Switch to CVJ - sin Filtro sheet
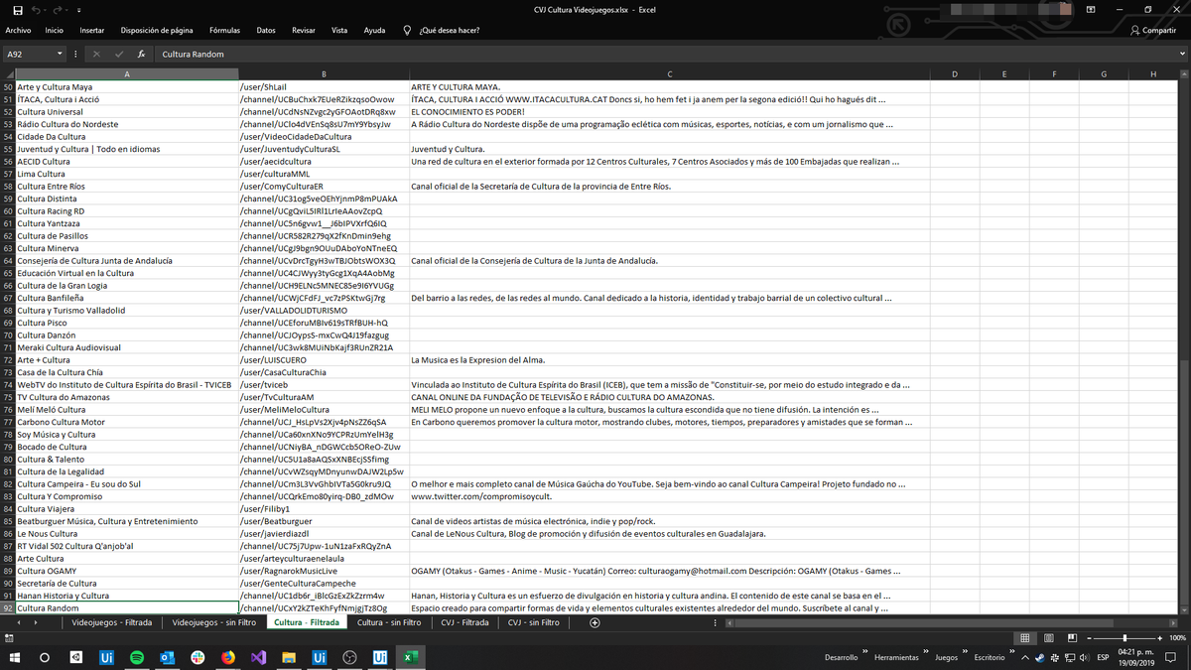This screenshot has width=1191, height=670. point(533,622)
